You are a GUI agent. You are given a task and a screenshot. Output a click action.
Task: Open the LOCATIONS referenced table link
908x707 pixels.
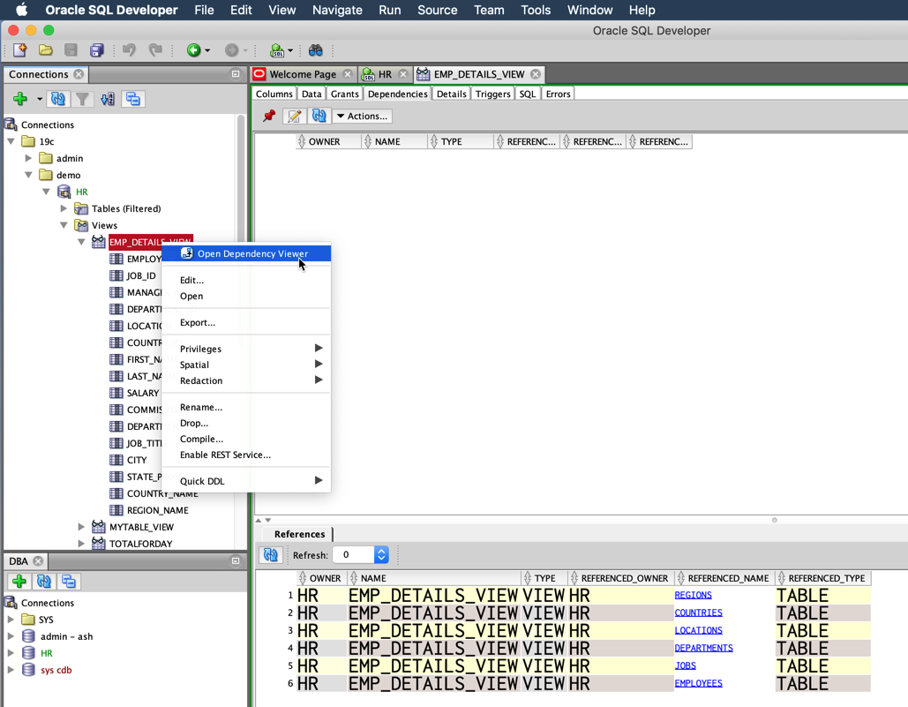pyautogui.click(x=698, y=630)
